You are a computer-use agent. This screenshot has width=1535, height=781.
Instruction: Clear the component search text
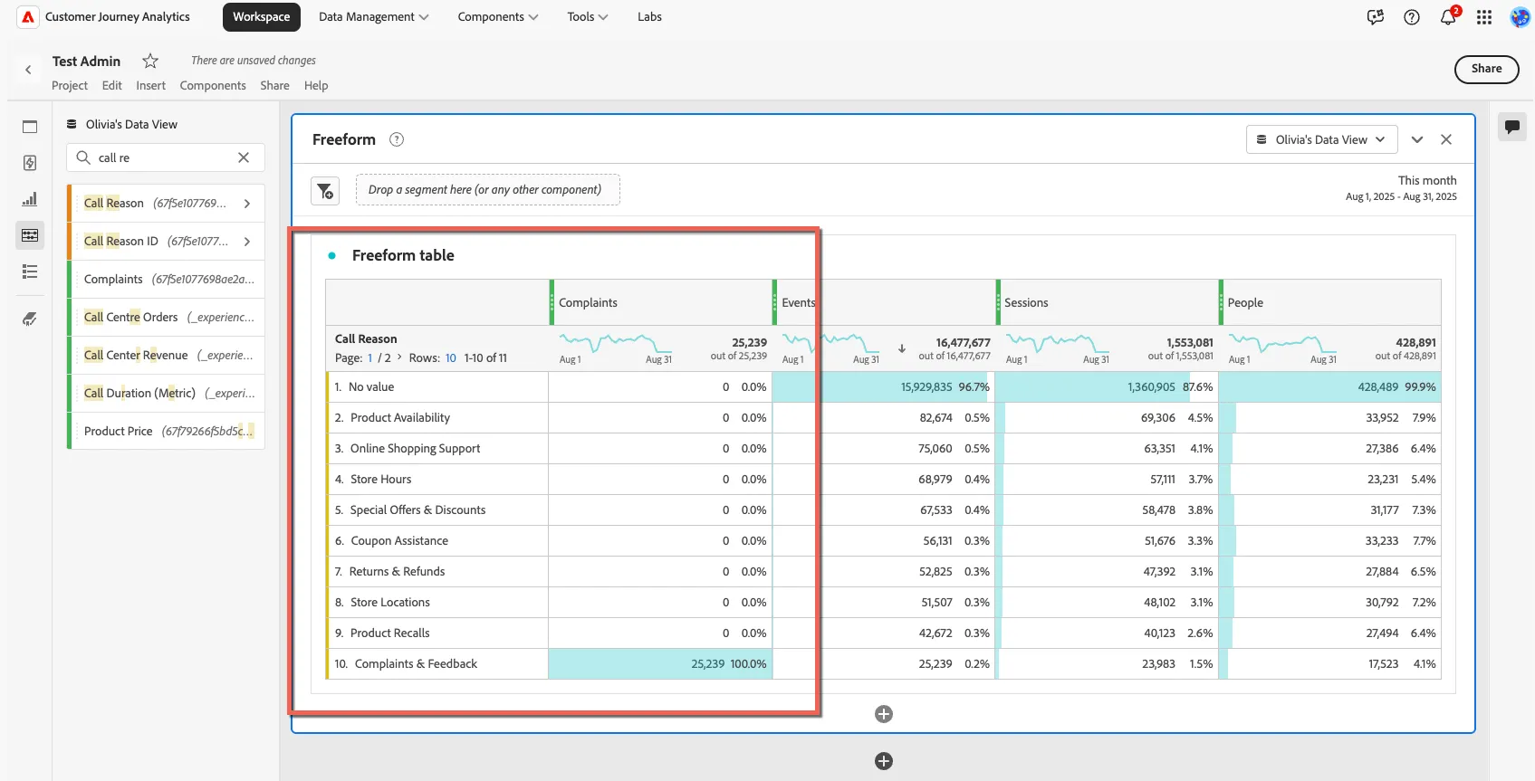pyautogui.click(x=244, y=157)
